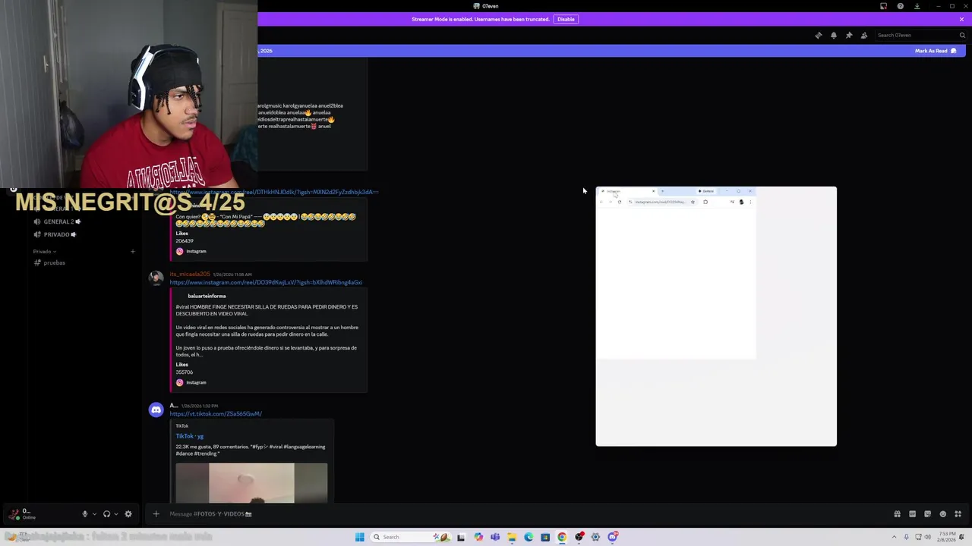This screenshot has height=546, width=972.
Task: Click the Message #FOTOS-Y-VIDEOS input
Action: point(524,513)
